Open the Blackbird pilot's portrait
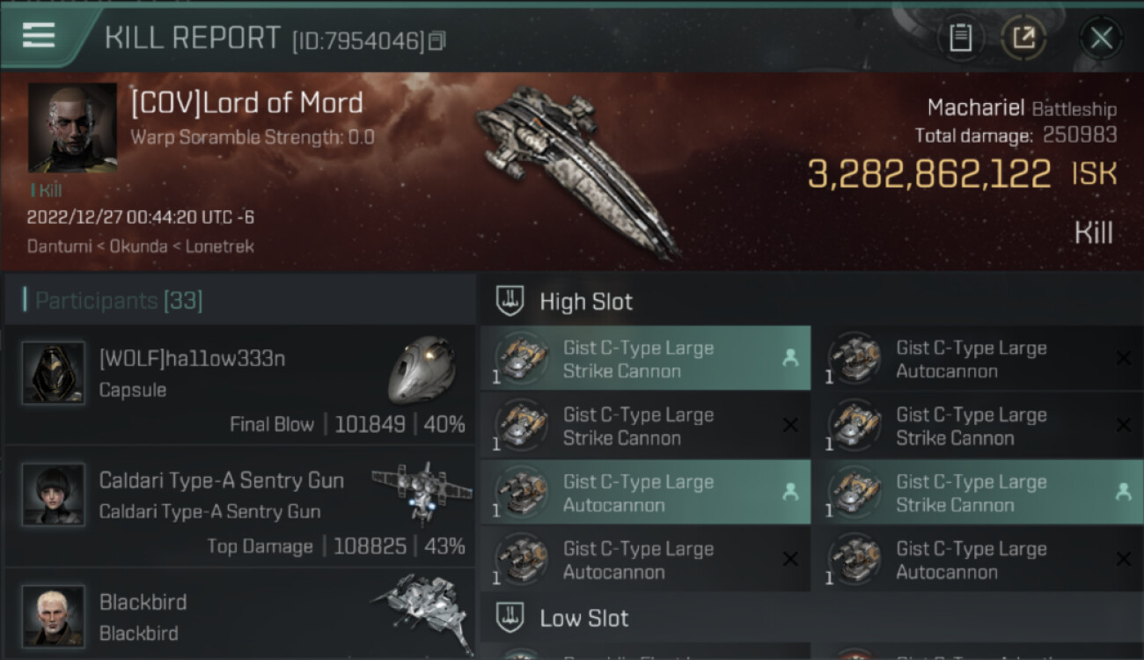 pos(54,616)
